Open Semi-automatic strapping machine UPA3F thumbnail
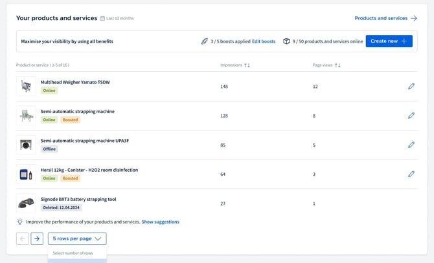This screenshot has width=434, height=263. [26, 145]
